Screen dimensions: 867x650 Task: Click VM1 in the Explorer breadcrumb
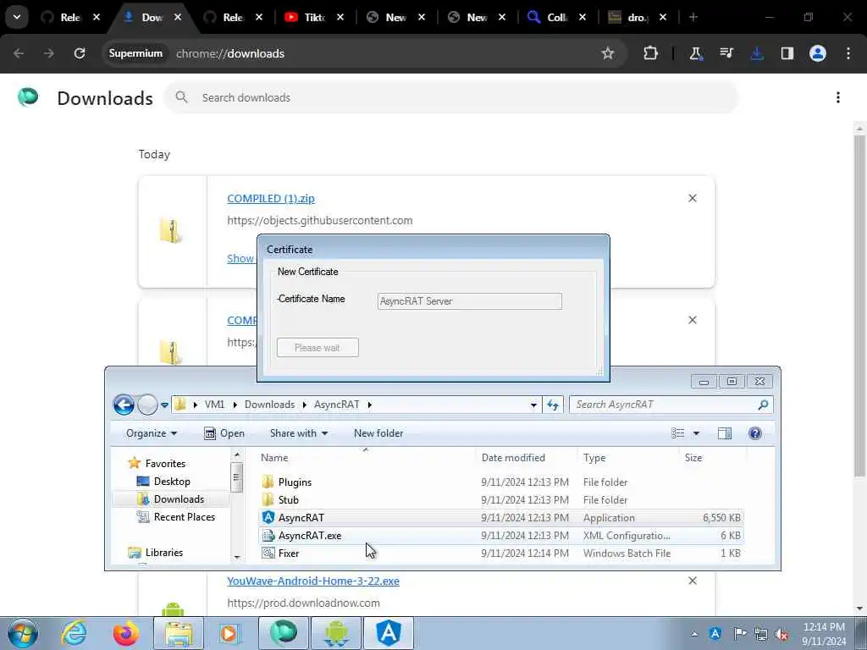tap(214, 405)
